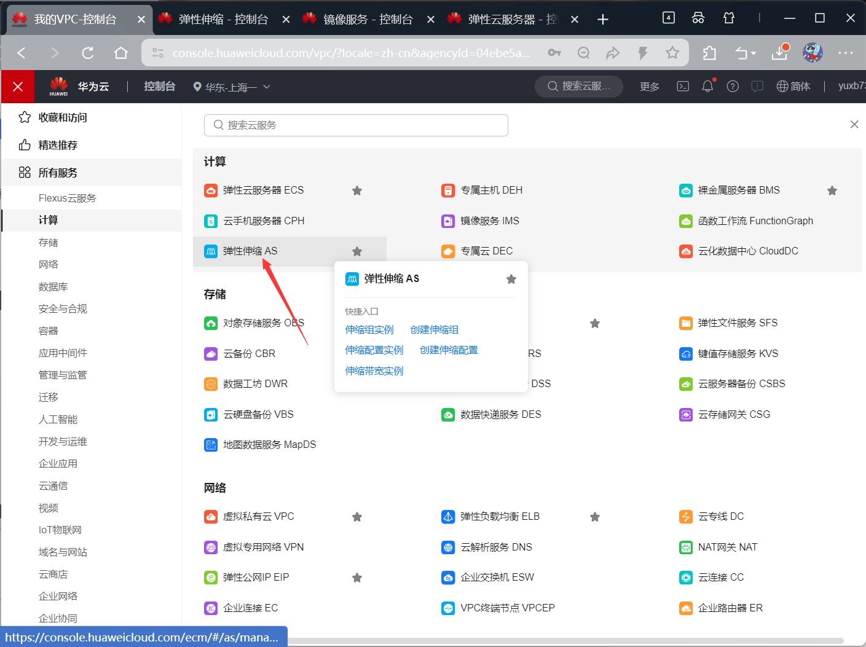
Task: Open 弹性云服务器 ECS service
Action: click(x=263, y=190)
